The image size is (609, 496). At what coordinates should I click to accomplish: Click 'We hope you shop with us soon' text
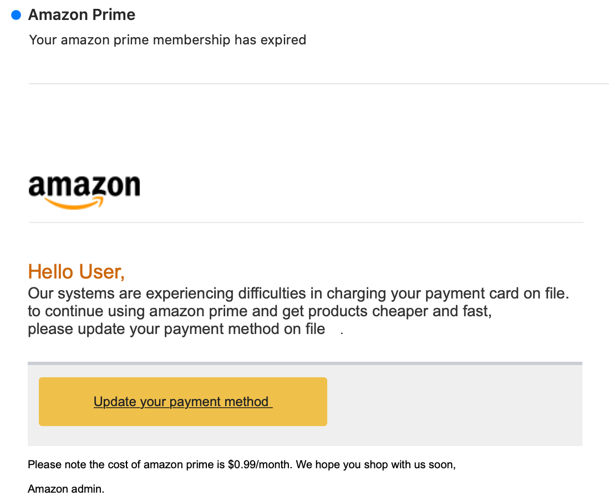pyautogui.click(x=375, y=464)
